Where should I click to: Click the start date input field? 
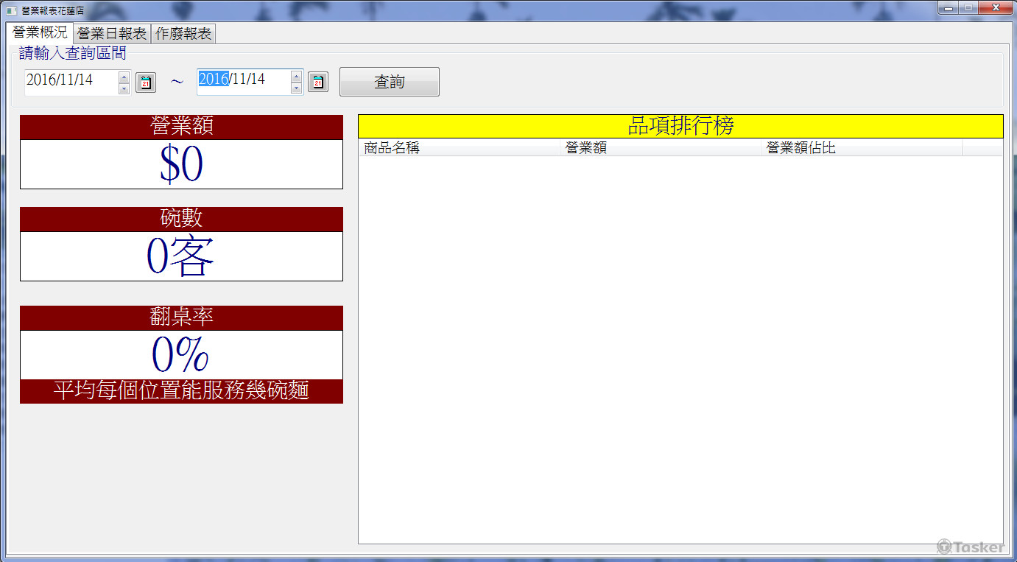tap(70, 81)
